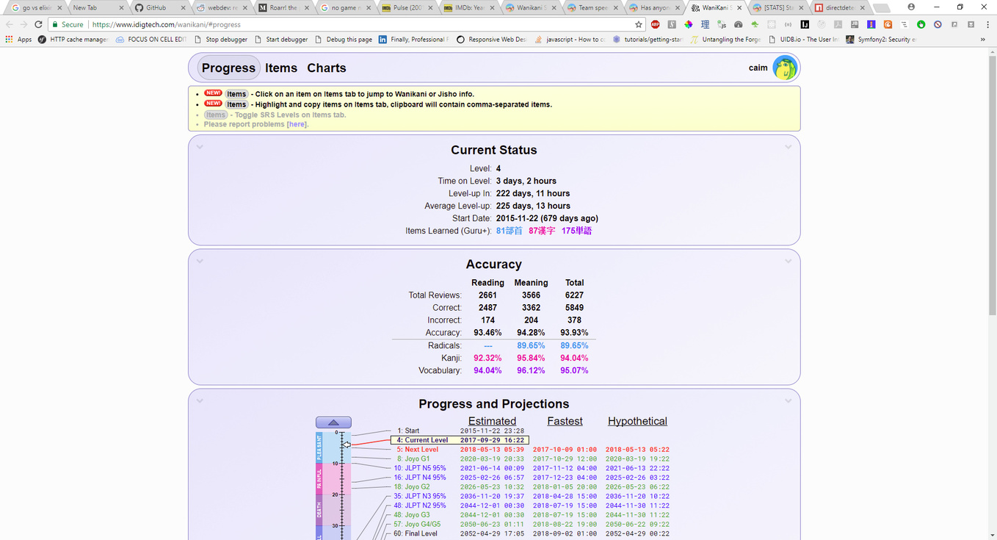Open the report problems [here] link
The image size is (997, 540).
point(297,125)
